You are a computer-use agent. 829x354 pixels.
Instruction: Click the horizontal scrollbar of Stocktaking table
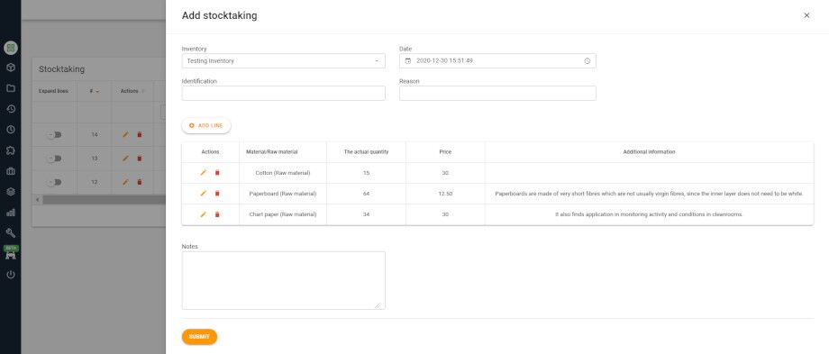pos(105,200)
